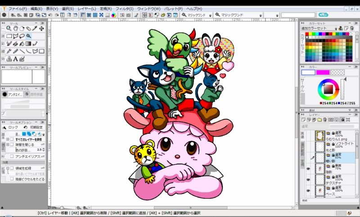Click the Zoom Out toolbar icon
Image resolution: width=360 pixels, height=217 pixels.
pos(19,15)
